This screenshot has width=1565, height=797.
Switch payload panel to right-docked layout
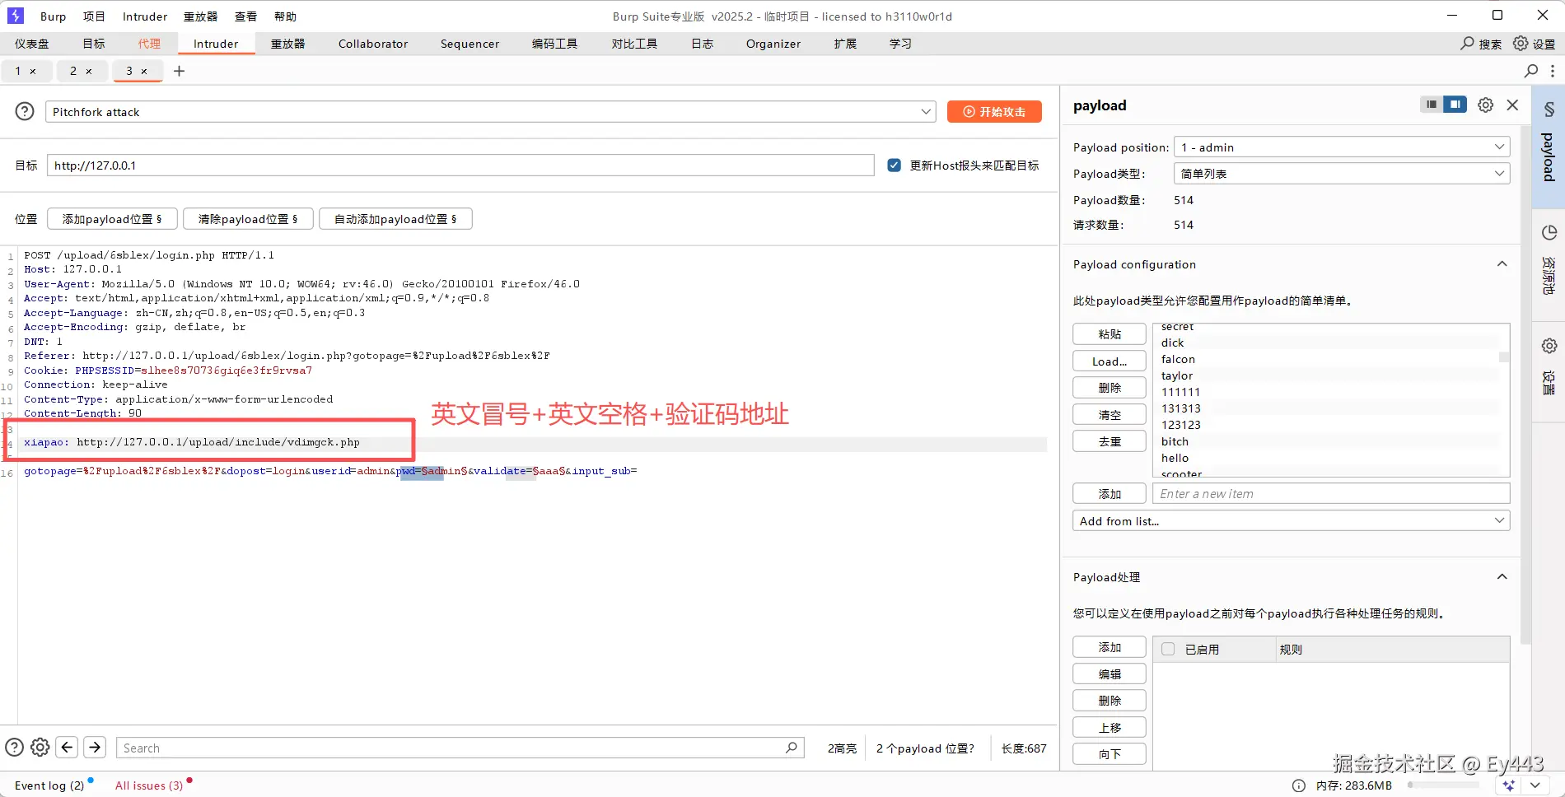click(x=1455, y=105)
